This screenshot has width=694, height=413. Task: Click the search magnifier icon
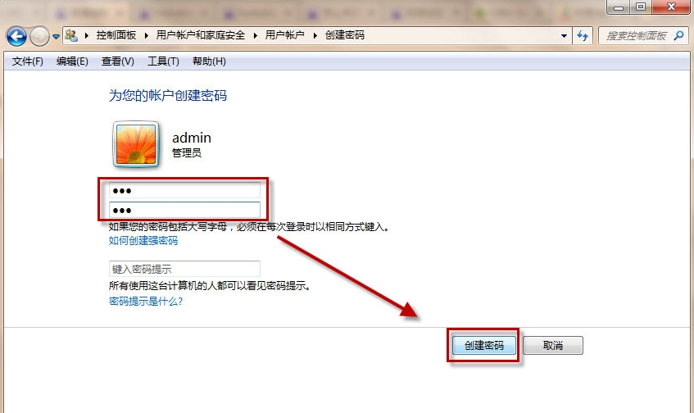tap(679, 36)
